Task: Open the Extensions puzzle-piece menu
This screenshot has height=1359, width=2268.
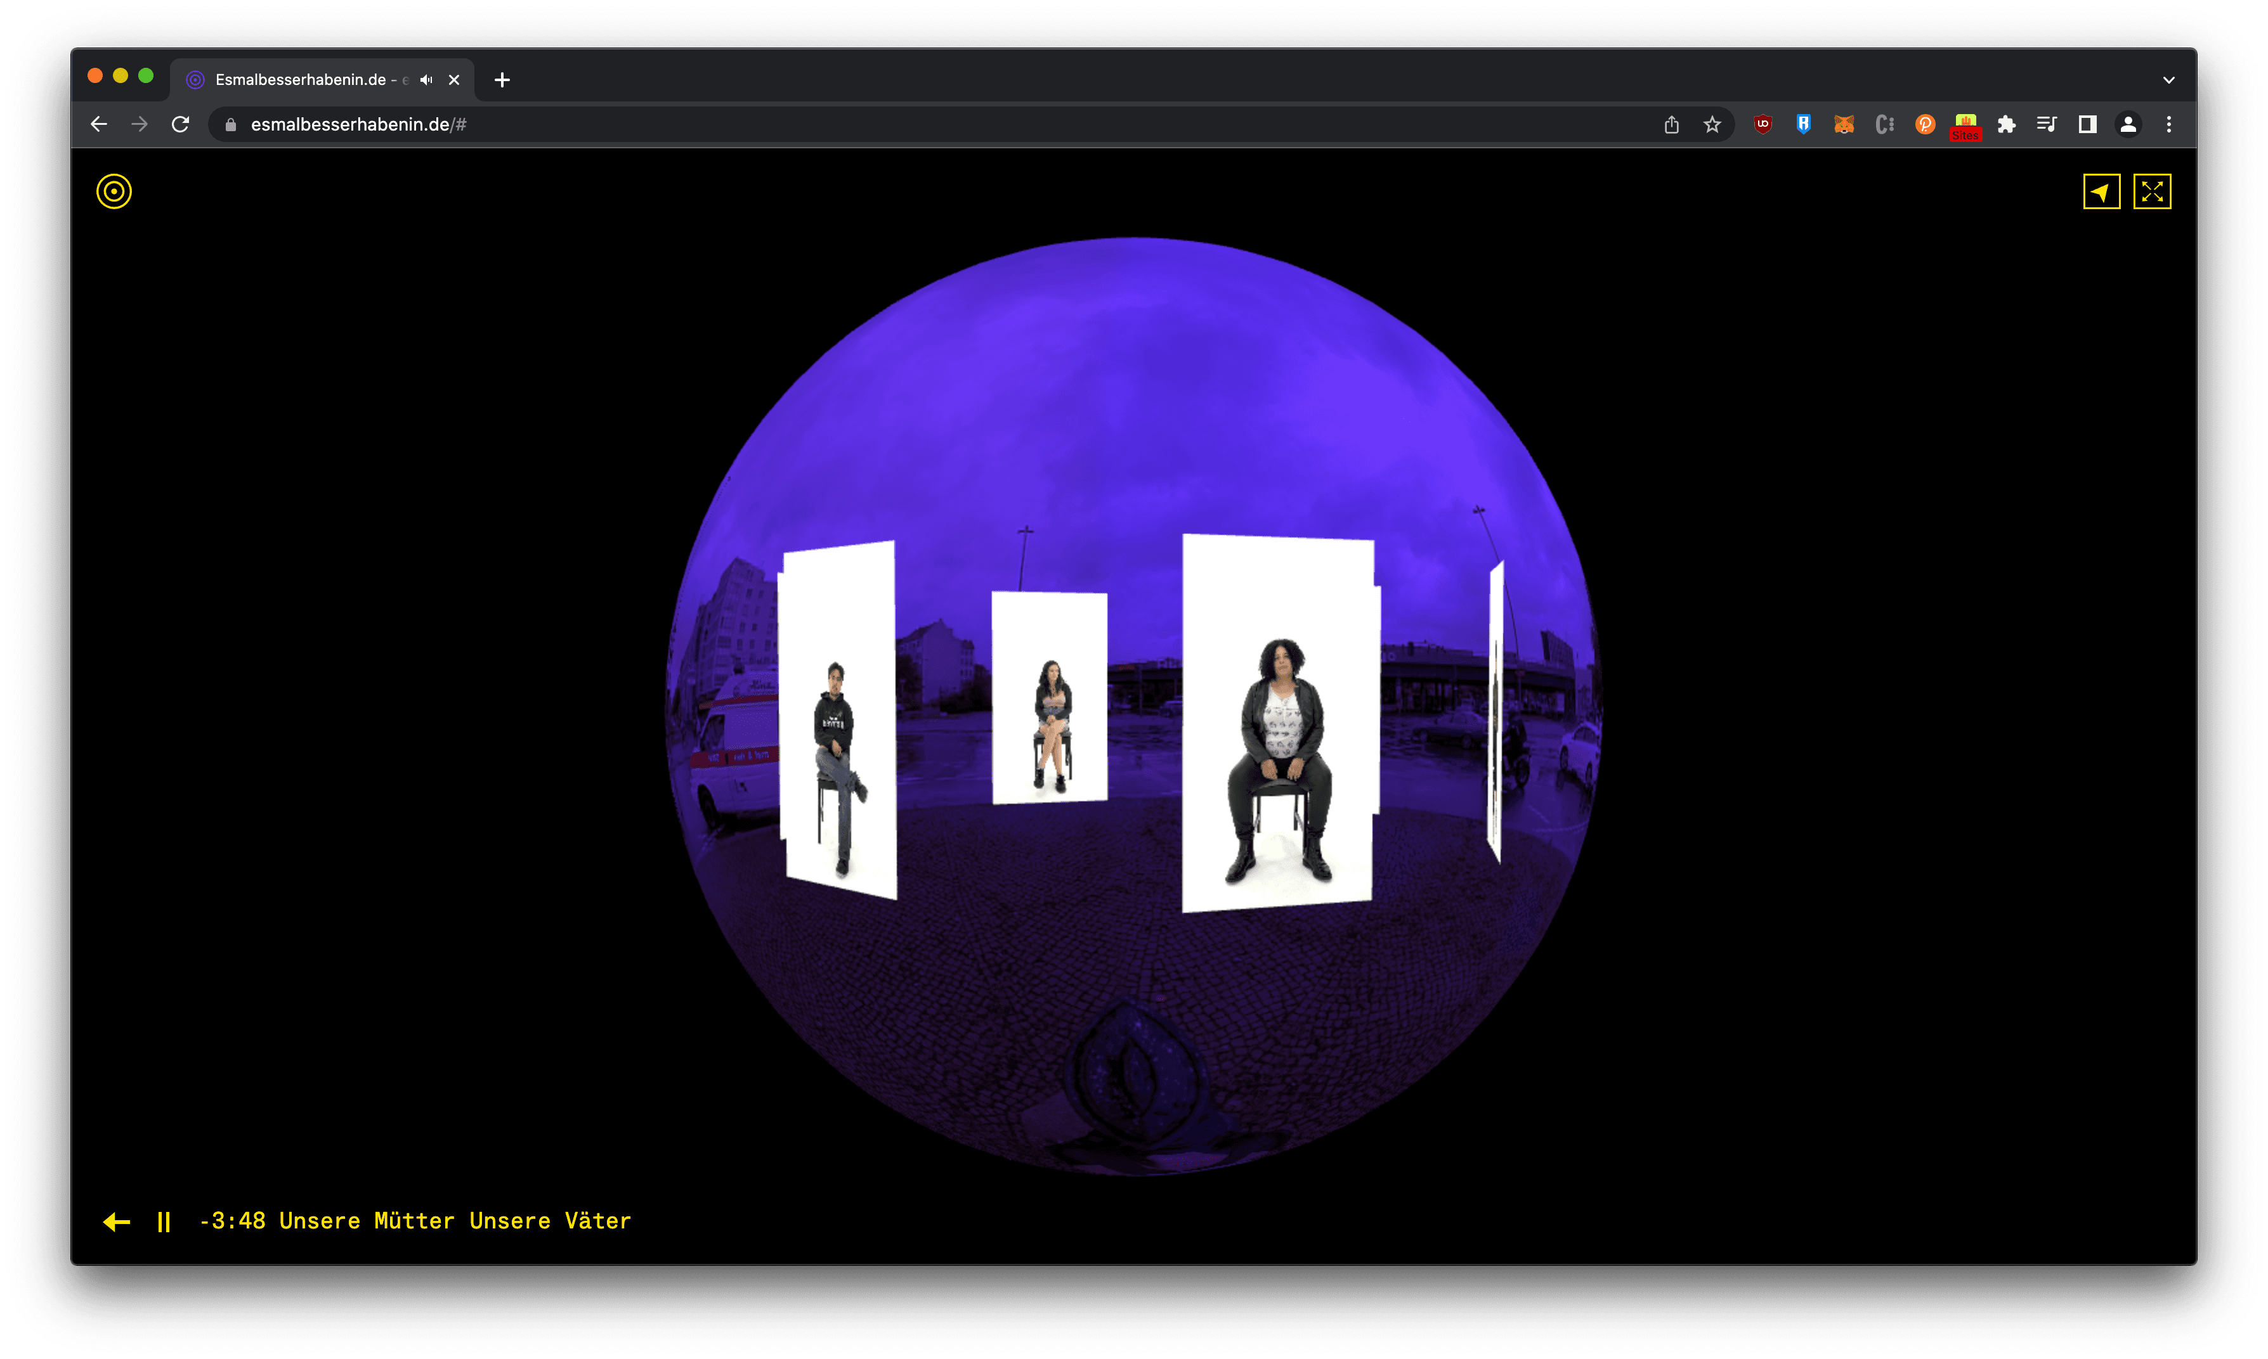Action: 2006,124
